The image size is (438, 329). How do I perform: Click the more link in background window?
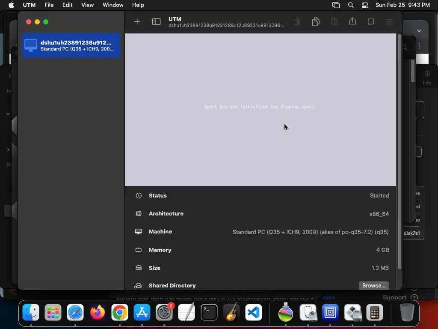click(328, 298)
